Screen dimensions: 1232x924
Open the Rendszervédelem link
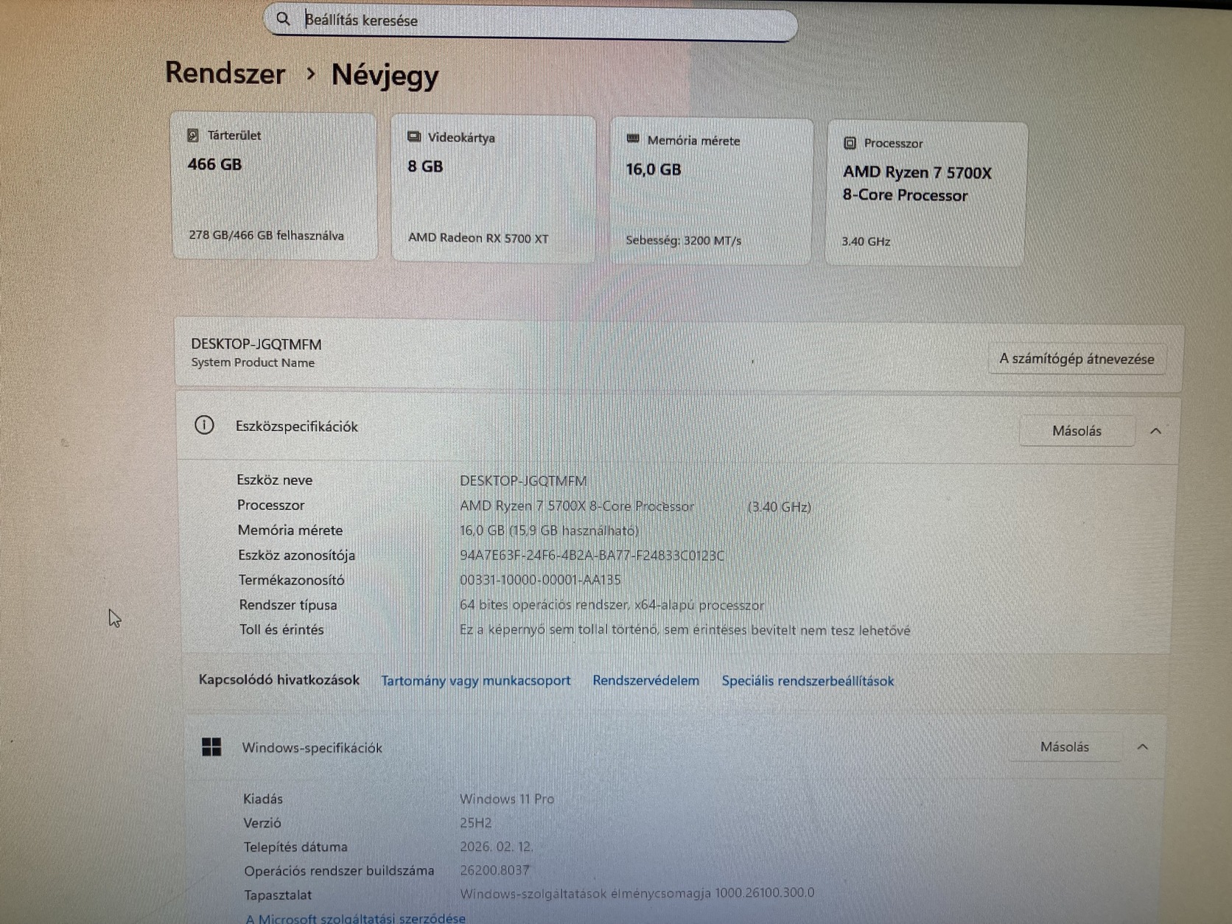click(645, 681)
